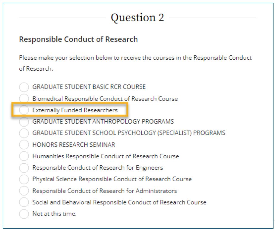This screenshot has width=275, height=231.
Task: Choose Responsible Conduct of Research for Administrators
Action: (24, 191)
